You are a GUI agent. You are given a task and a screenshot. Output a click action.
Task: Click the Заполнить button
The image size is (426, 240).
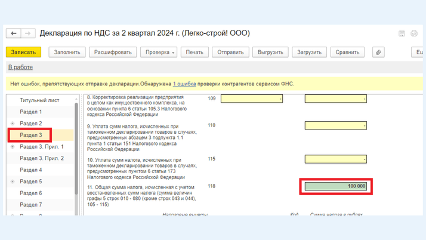67,52
